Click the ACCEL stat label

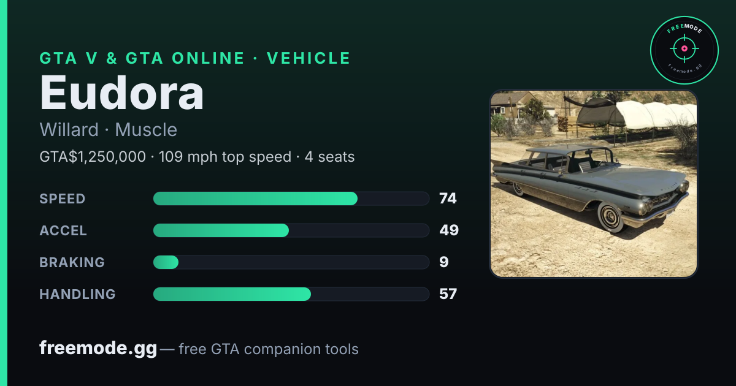coord(63,230)
